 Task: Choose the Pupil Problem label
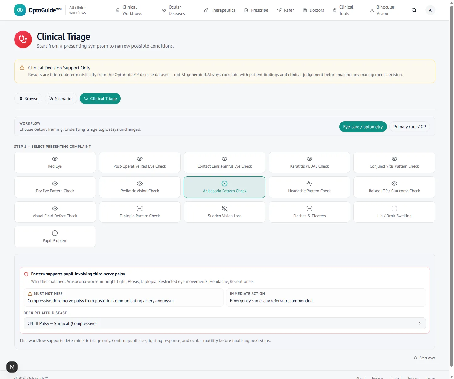tap(55, 241)
